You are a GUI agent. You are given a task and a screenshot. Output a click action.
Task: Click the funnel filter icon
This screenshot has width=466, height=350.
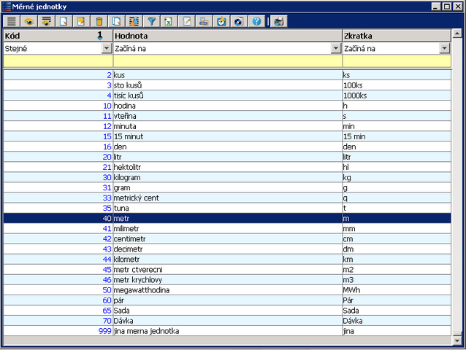(x=151, y=21)
